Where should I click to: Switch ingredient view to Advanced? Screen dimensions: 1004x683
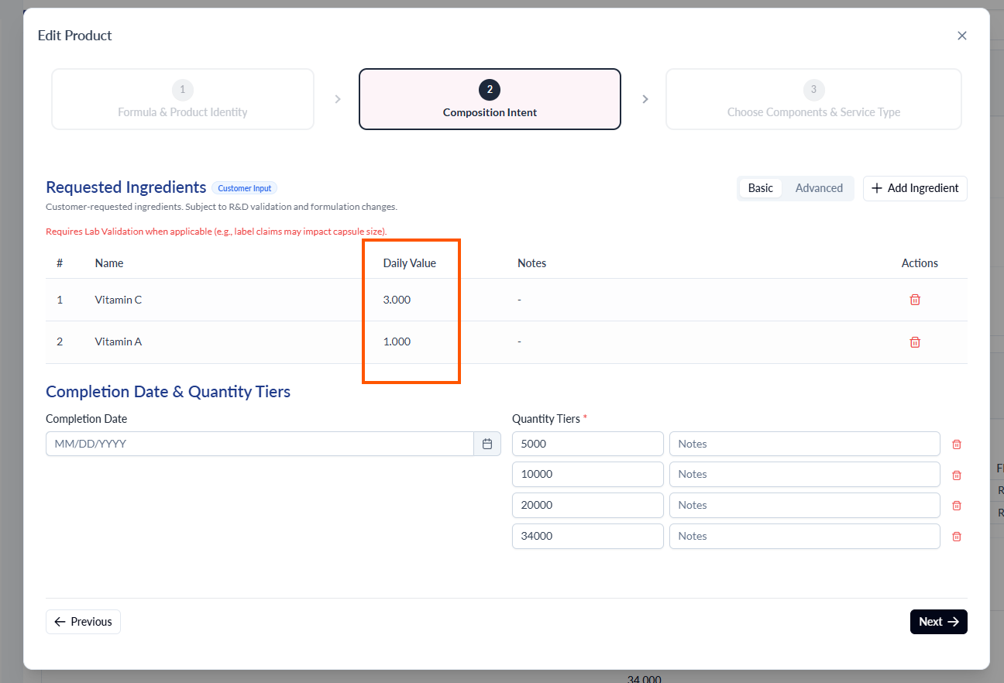click(819, 188)
